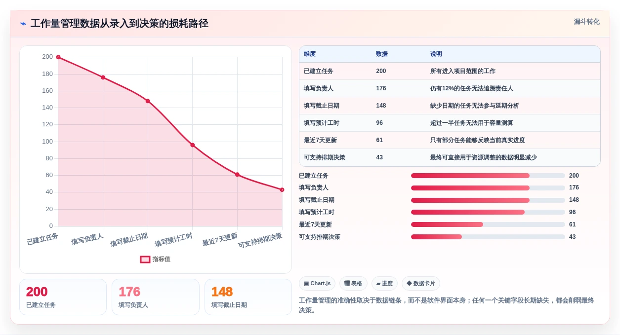620x335 pixels.
Task: Click the chart point at 已建立任务
Action: coord(58,57)
